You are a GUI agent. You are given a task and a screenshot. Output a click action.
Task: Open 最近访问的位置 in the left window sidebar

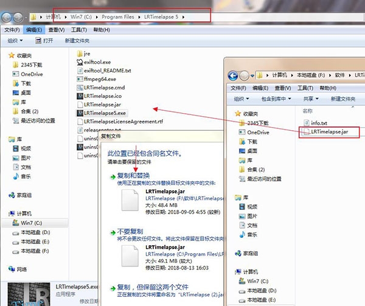click(33, 120)
